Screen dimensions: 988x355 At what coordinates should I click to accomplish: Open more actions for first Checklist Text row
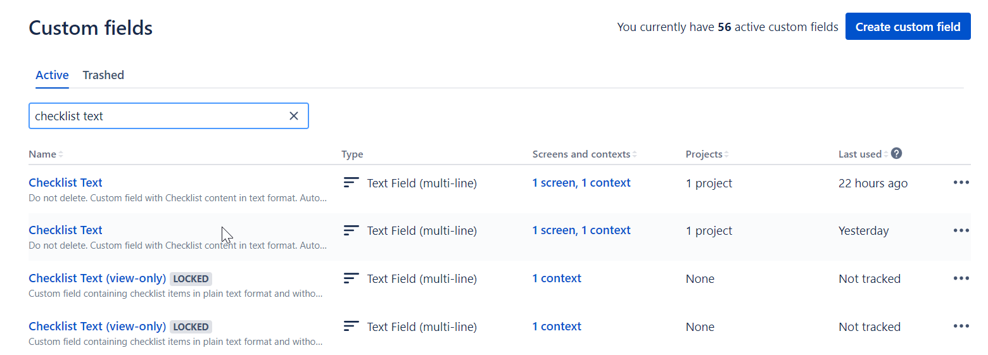961,183
